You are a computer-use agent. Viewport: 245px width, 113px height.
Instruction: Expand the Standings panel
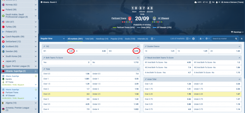(x=237, y=32)
